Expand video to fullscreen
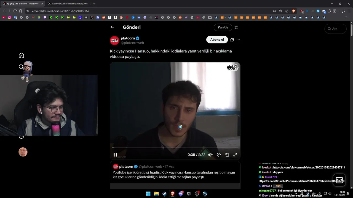The height and width of the screenshot is (198, 353). point(235,155)
